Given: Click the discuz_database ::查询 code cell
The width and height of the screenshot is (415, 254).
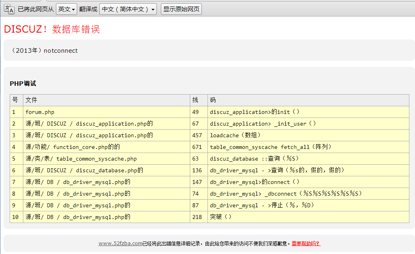Looking at the screenshot, I should [308, 159].
